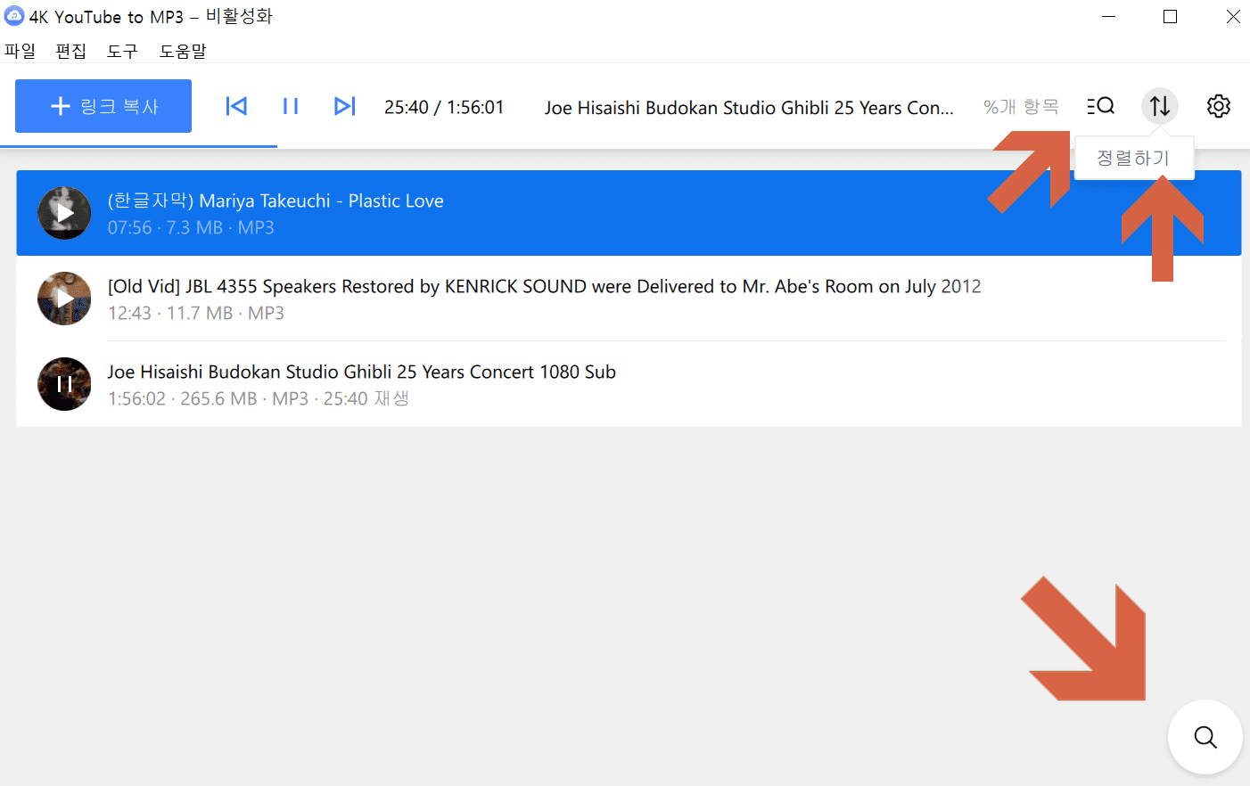
Task: Select the Plastic Love title text
Action: pyautogui.click(x=275, y=201)
